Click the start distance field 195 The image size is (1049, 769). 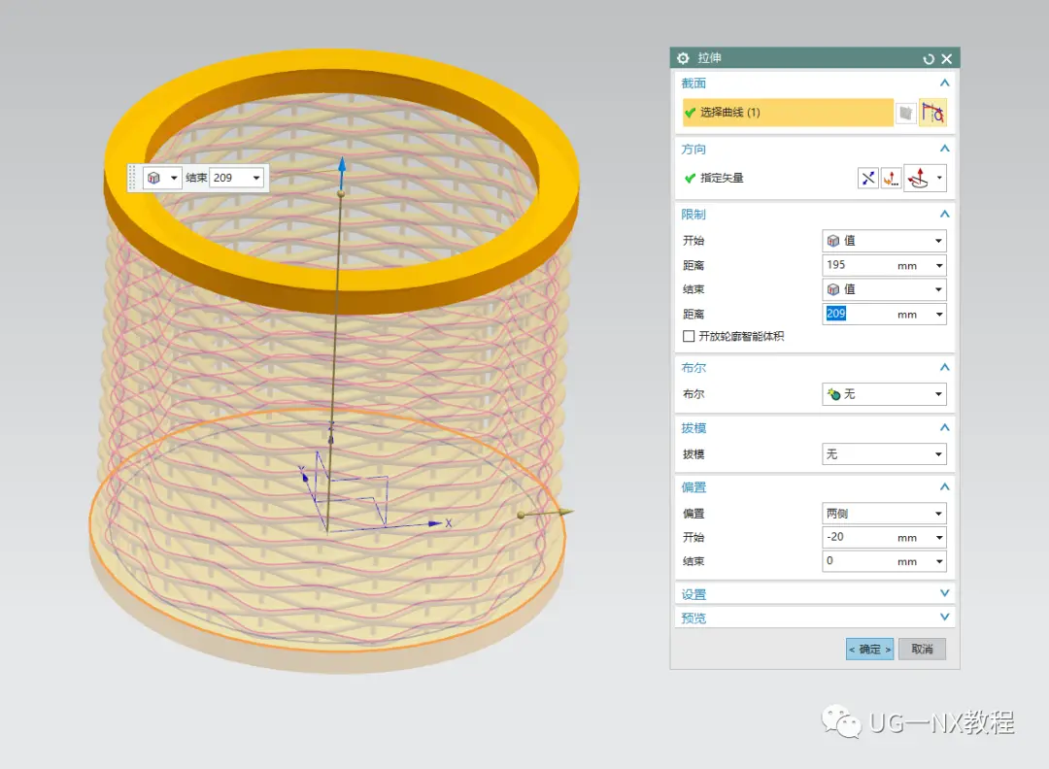[860, 265]
